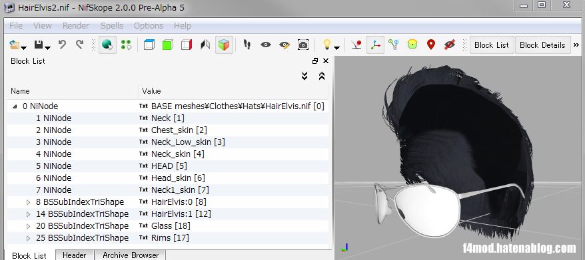Open the Spells menu
Viewport: 585px width, 260px height.
(x=112, y=26)
